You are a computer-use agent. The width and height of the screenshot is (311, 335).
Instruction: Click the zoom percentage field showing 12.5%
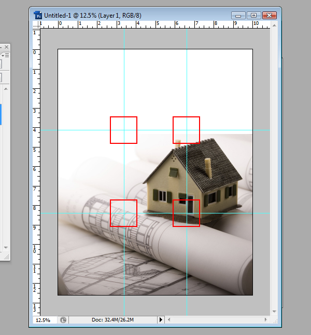tap(45, 320)
